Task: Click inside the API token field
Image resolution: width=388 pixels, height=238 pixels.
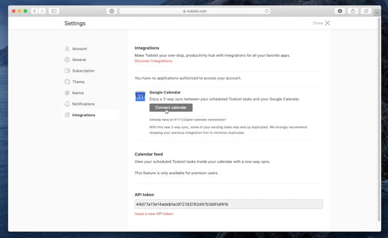Action: coord(228,204)
